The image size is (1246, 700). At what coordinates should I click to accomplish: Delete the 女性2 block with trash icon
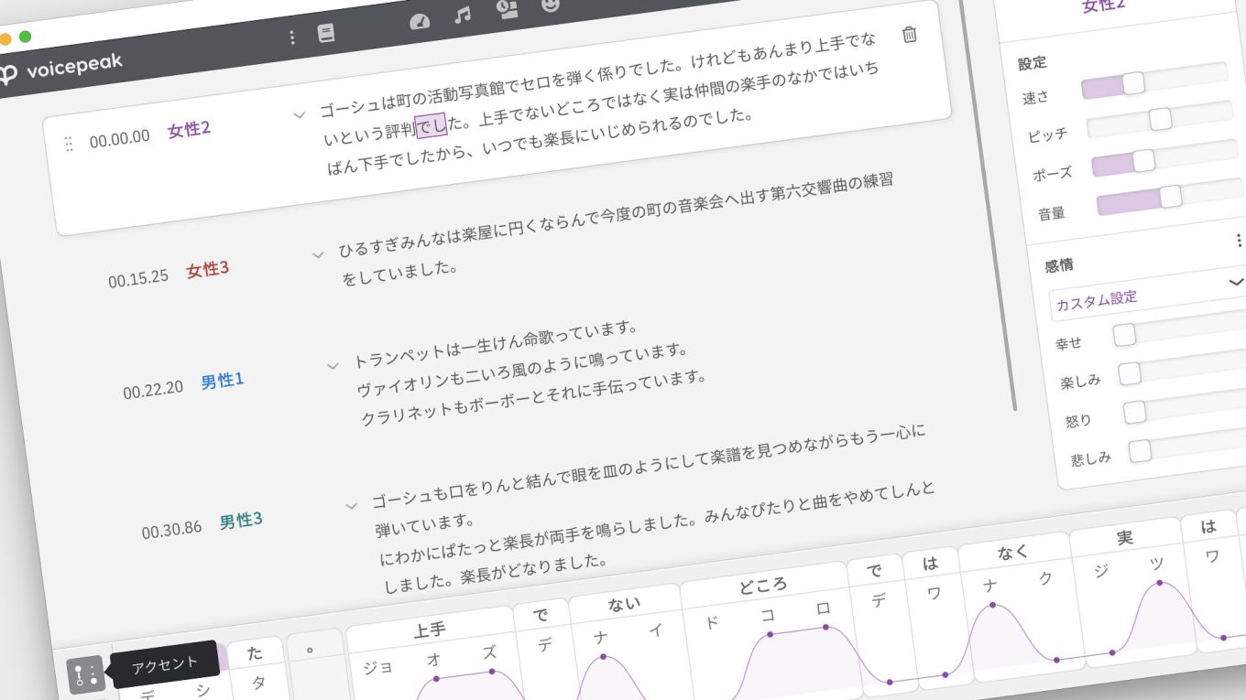[909, 35]
